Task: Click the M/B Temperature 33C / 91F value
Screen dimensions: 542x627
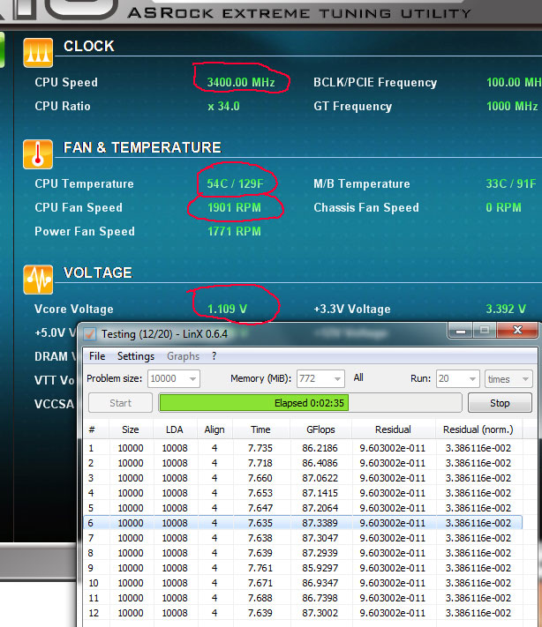Action: (x=511, y=183)
